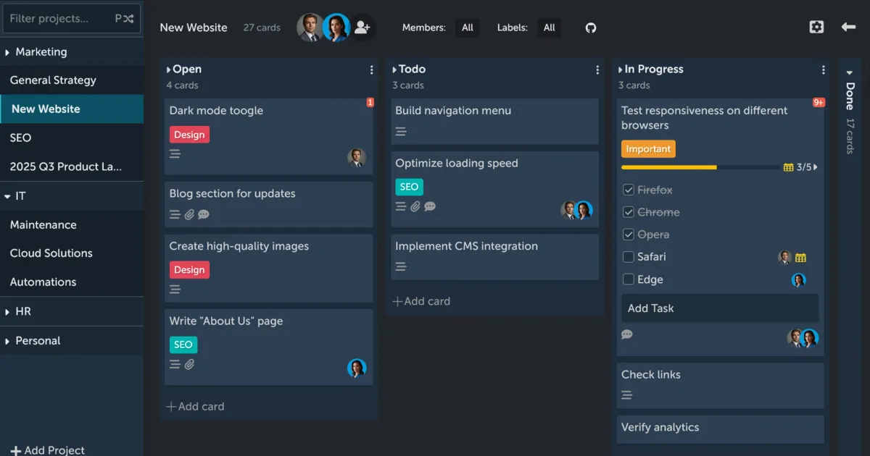Collapse the IT project group

(x=8, y=196)
